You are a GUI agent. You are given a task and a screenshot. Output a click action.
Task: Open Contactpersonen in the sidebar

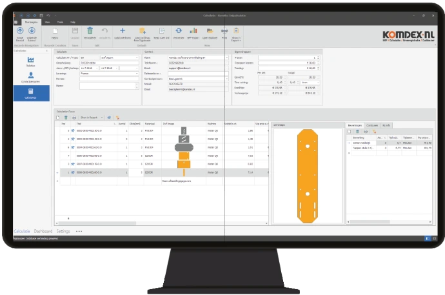pyautogui.click(x=31, y=77)
